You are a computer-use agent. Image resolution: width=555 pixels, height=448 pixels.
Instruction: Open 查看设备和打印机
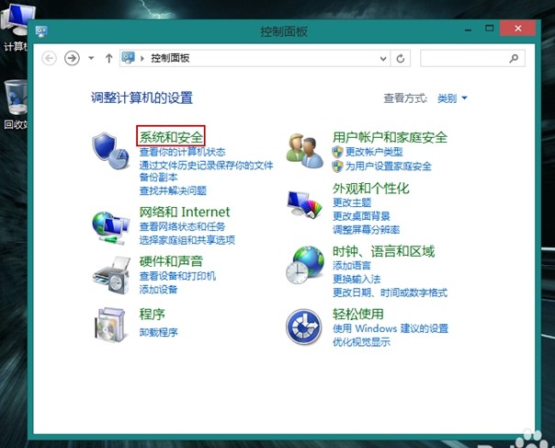(x=177, y=276)
